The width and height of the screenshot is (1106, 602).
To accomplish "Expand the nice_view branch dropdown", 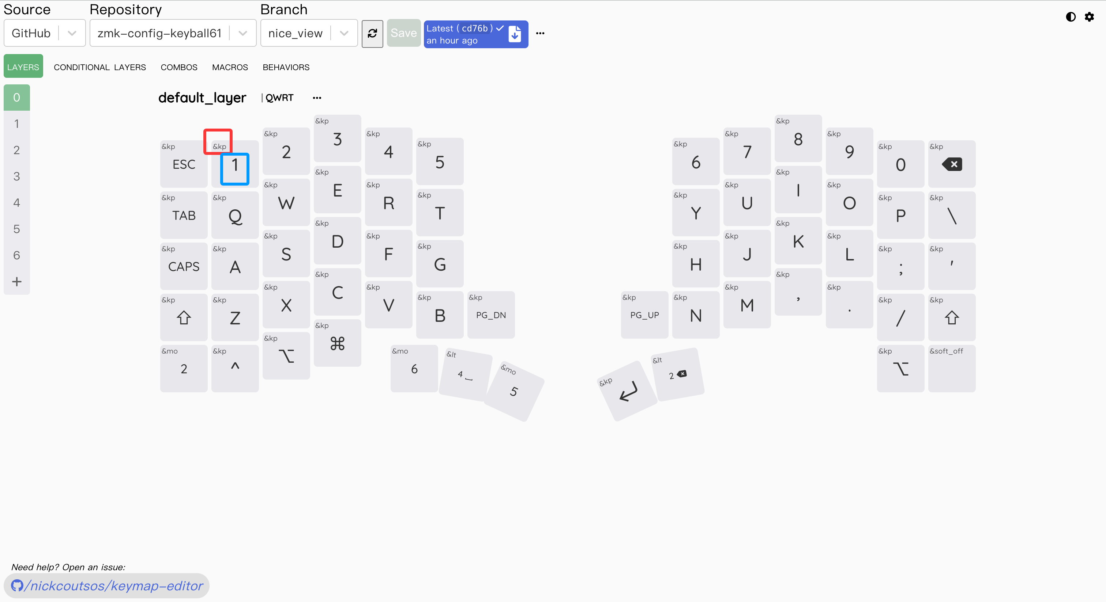I will 344,33.
